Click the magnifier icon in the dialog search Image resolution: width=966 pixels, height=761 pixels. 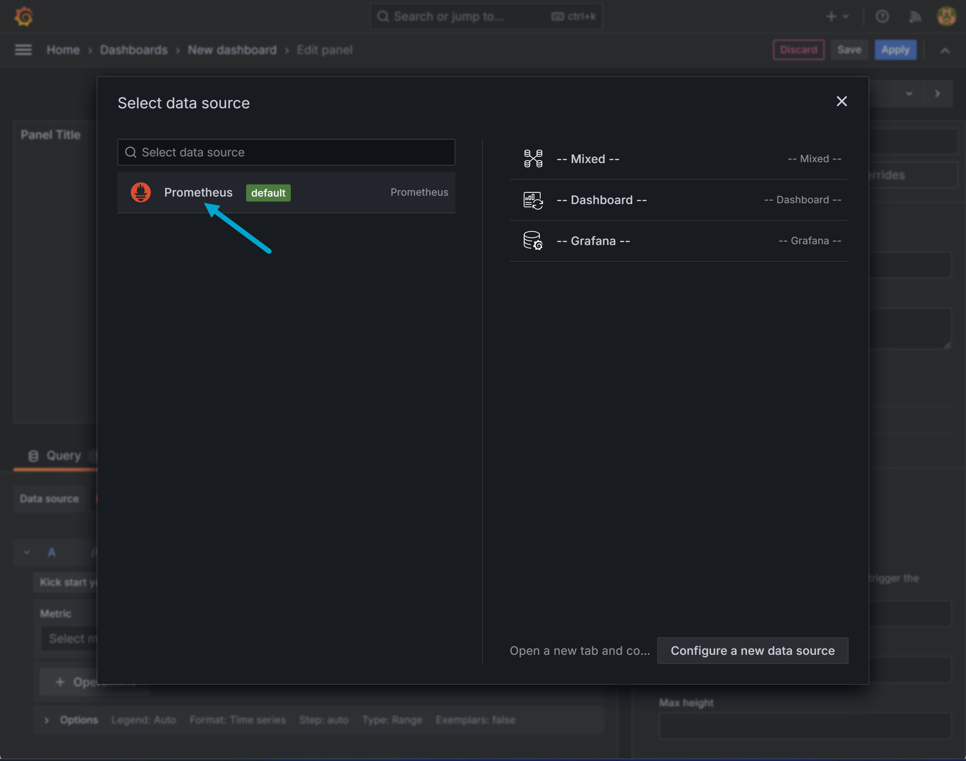(x=130, y=152)
